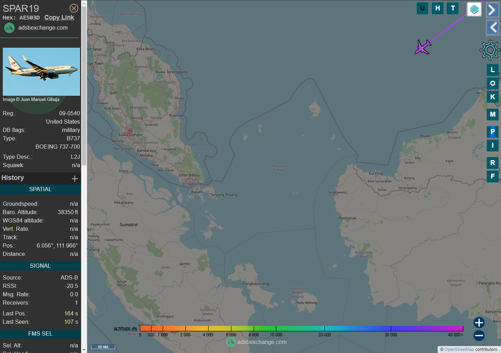Click the H toggle button on map

438,8
